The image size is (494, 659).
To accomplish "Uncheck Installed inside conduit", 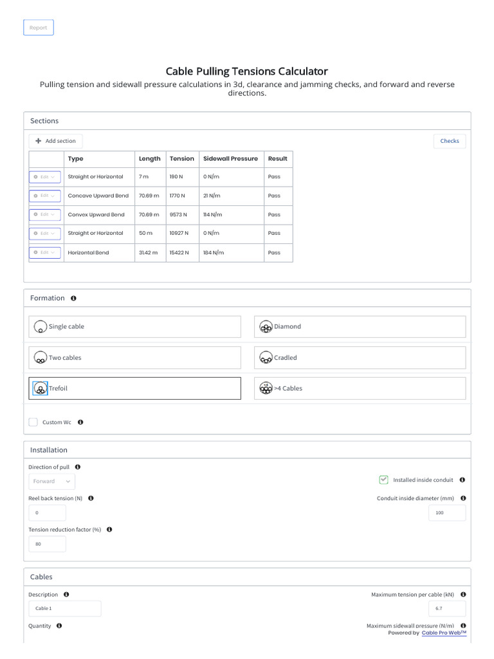I will pos(383,480).
